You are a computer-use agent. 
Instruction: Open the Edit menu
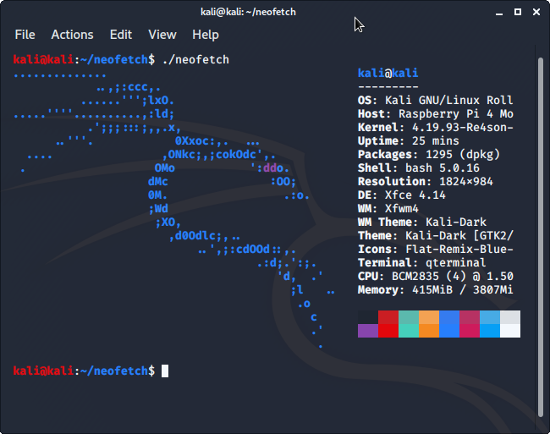point(121,35)
